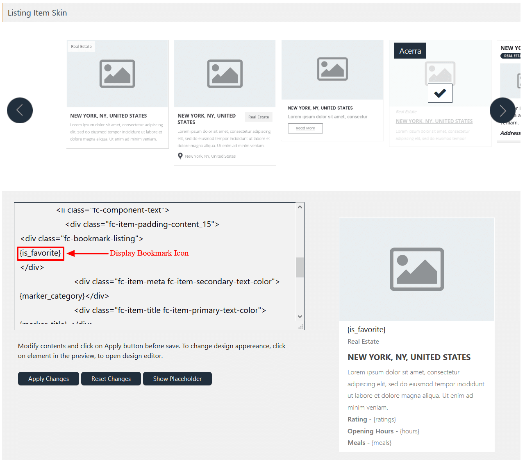Click the bookmark checkmark icon on Acerra skin
Viewport: 525px width, 460px height.
[x=440, y=93]
